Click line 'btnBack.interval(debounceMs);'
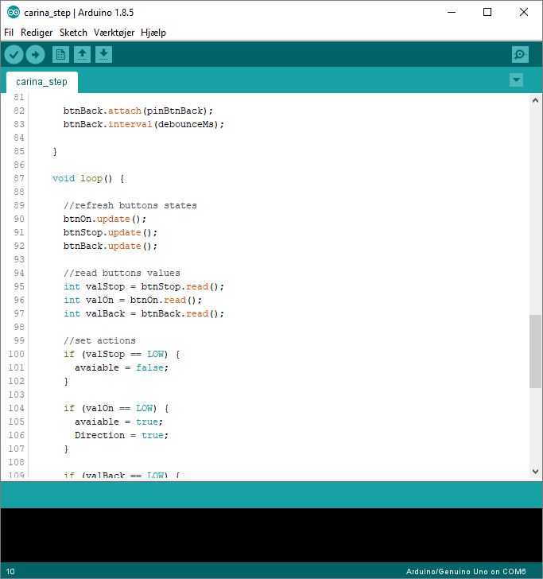Screen dimensions: 543x579 144,124
